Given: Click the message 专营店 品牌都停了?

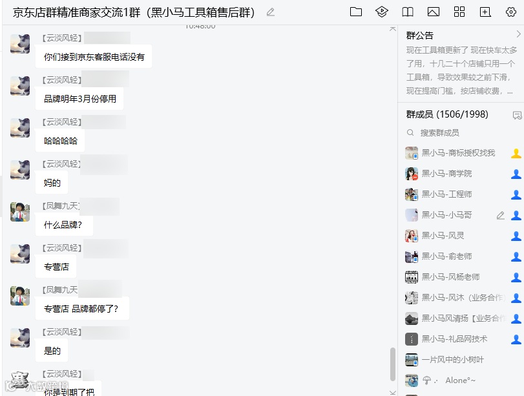Looking at the screenshot, I should tap(82, 309).
